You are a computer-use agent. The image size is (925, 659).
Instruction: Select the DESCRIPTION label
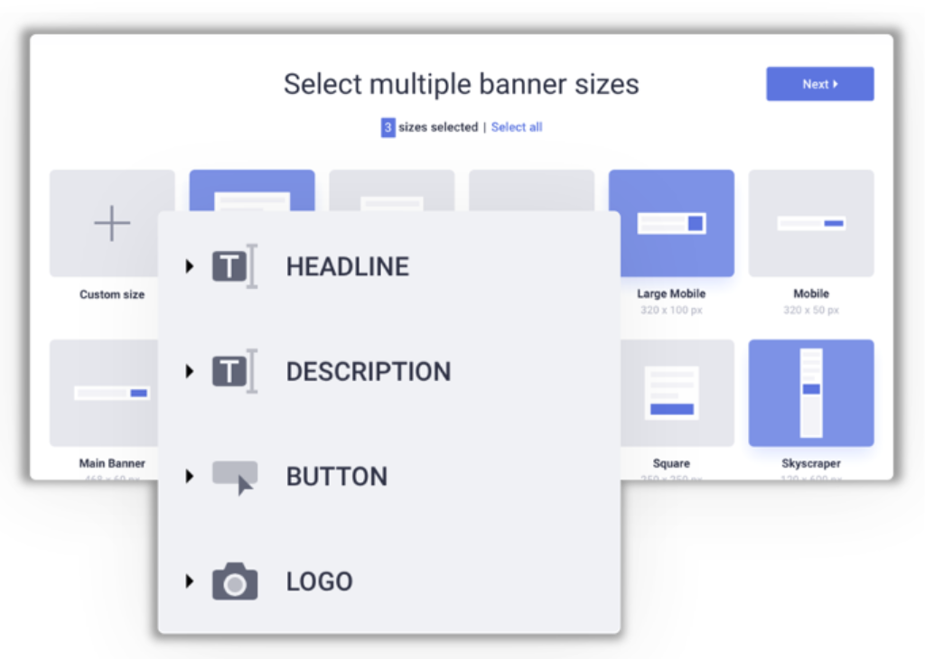[369, 371]
